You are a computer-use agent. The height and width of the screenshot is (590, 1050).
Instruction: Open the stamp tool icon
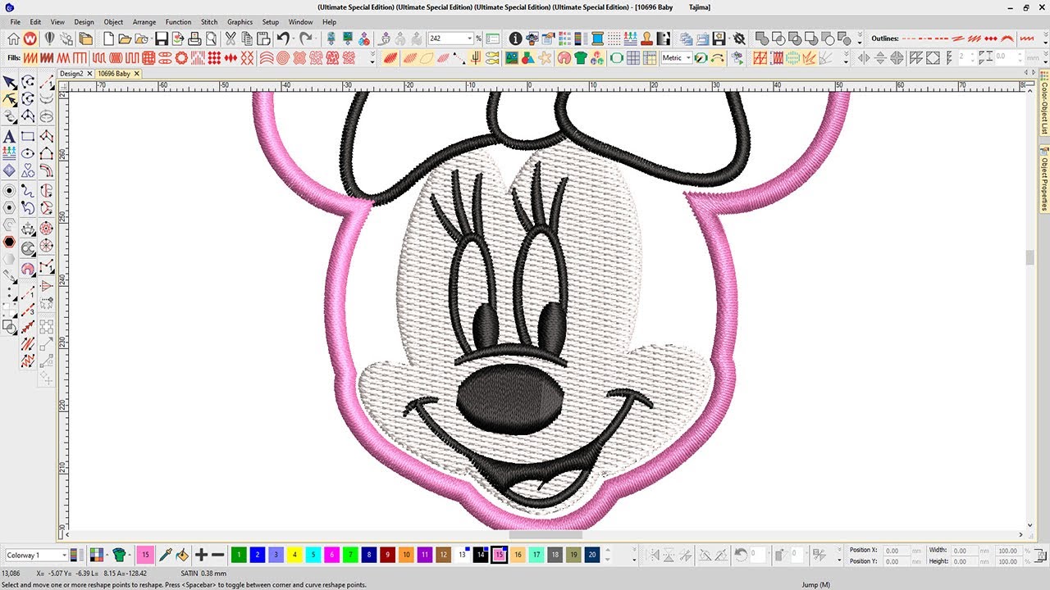[x=646, y=39]
